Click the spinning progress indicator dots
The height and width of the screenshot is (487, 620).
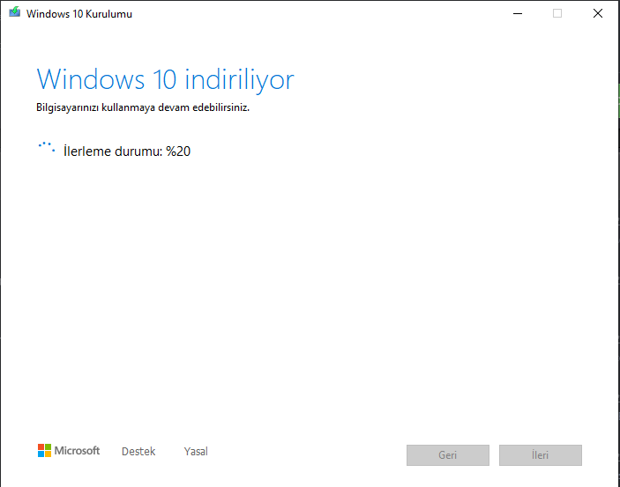[x=47, y=147]
